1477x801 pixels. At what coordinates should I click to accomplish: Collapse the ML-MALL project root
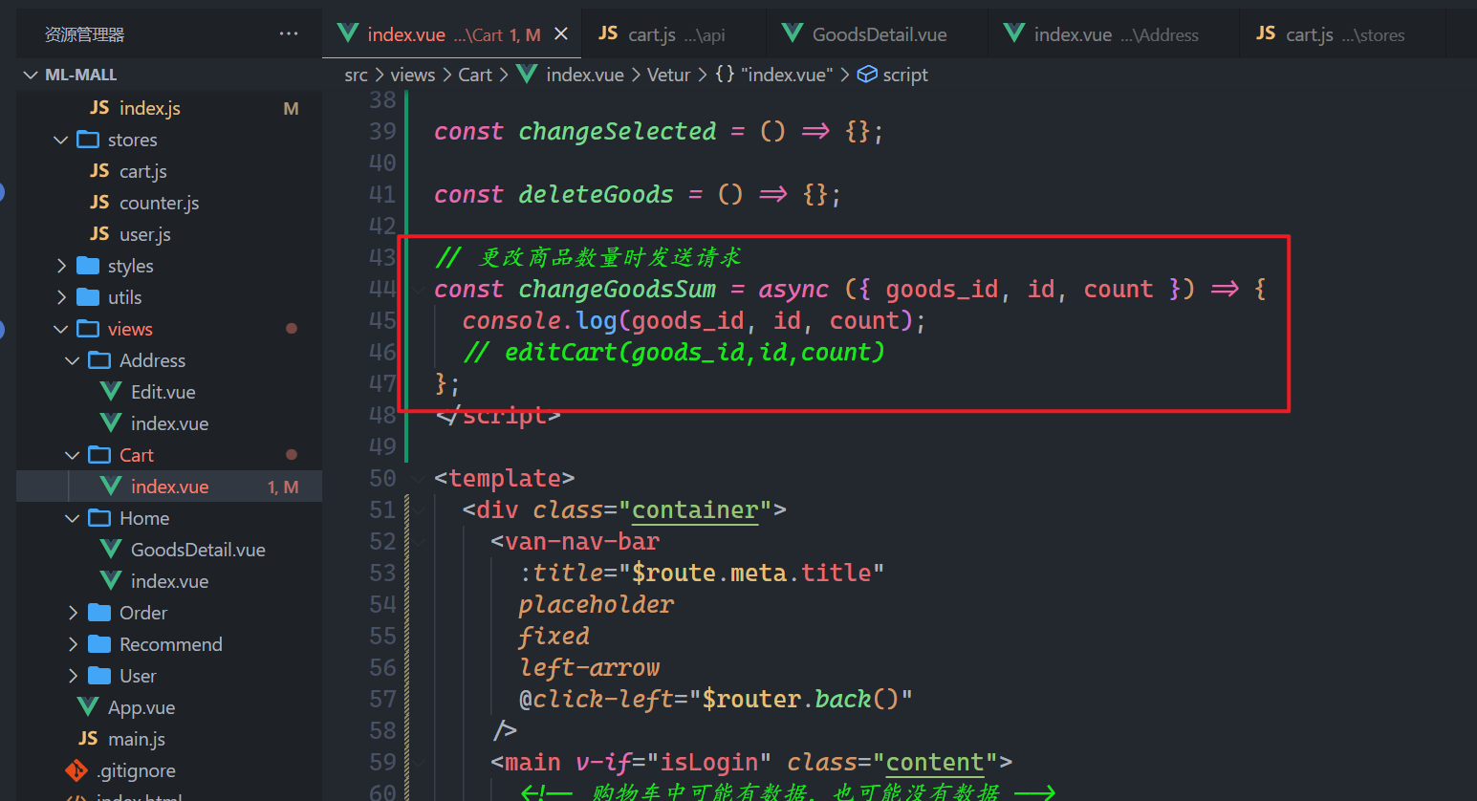32,75
